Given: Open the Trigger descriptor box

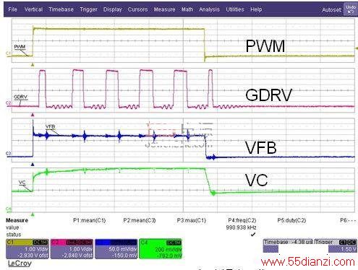Looking at the screenshot, I should [336, 245].
